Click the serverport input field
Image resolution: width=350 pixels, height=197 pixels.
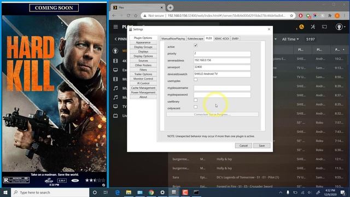pyautogui.click(x=222, y=67)
